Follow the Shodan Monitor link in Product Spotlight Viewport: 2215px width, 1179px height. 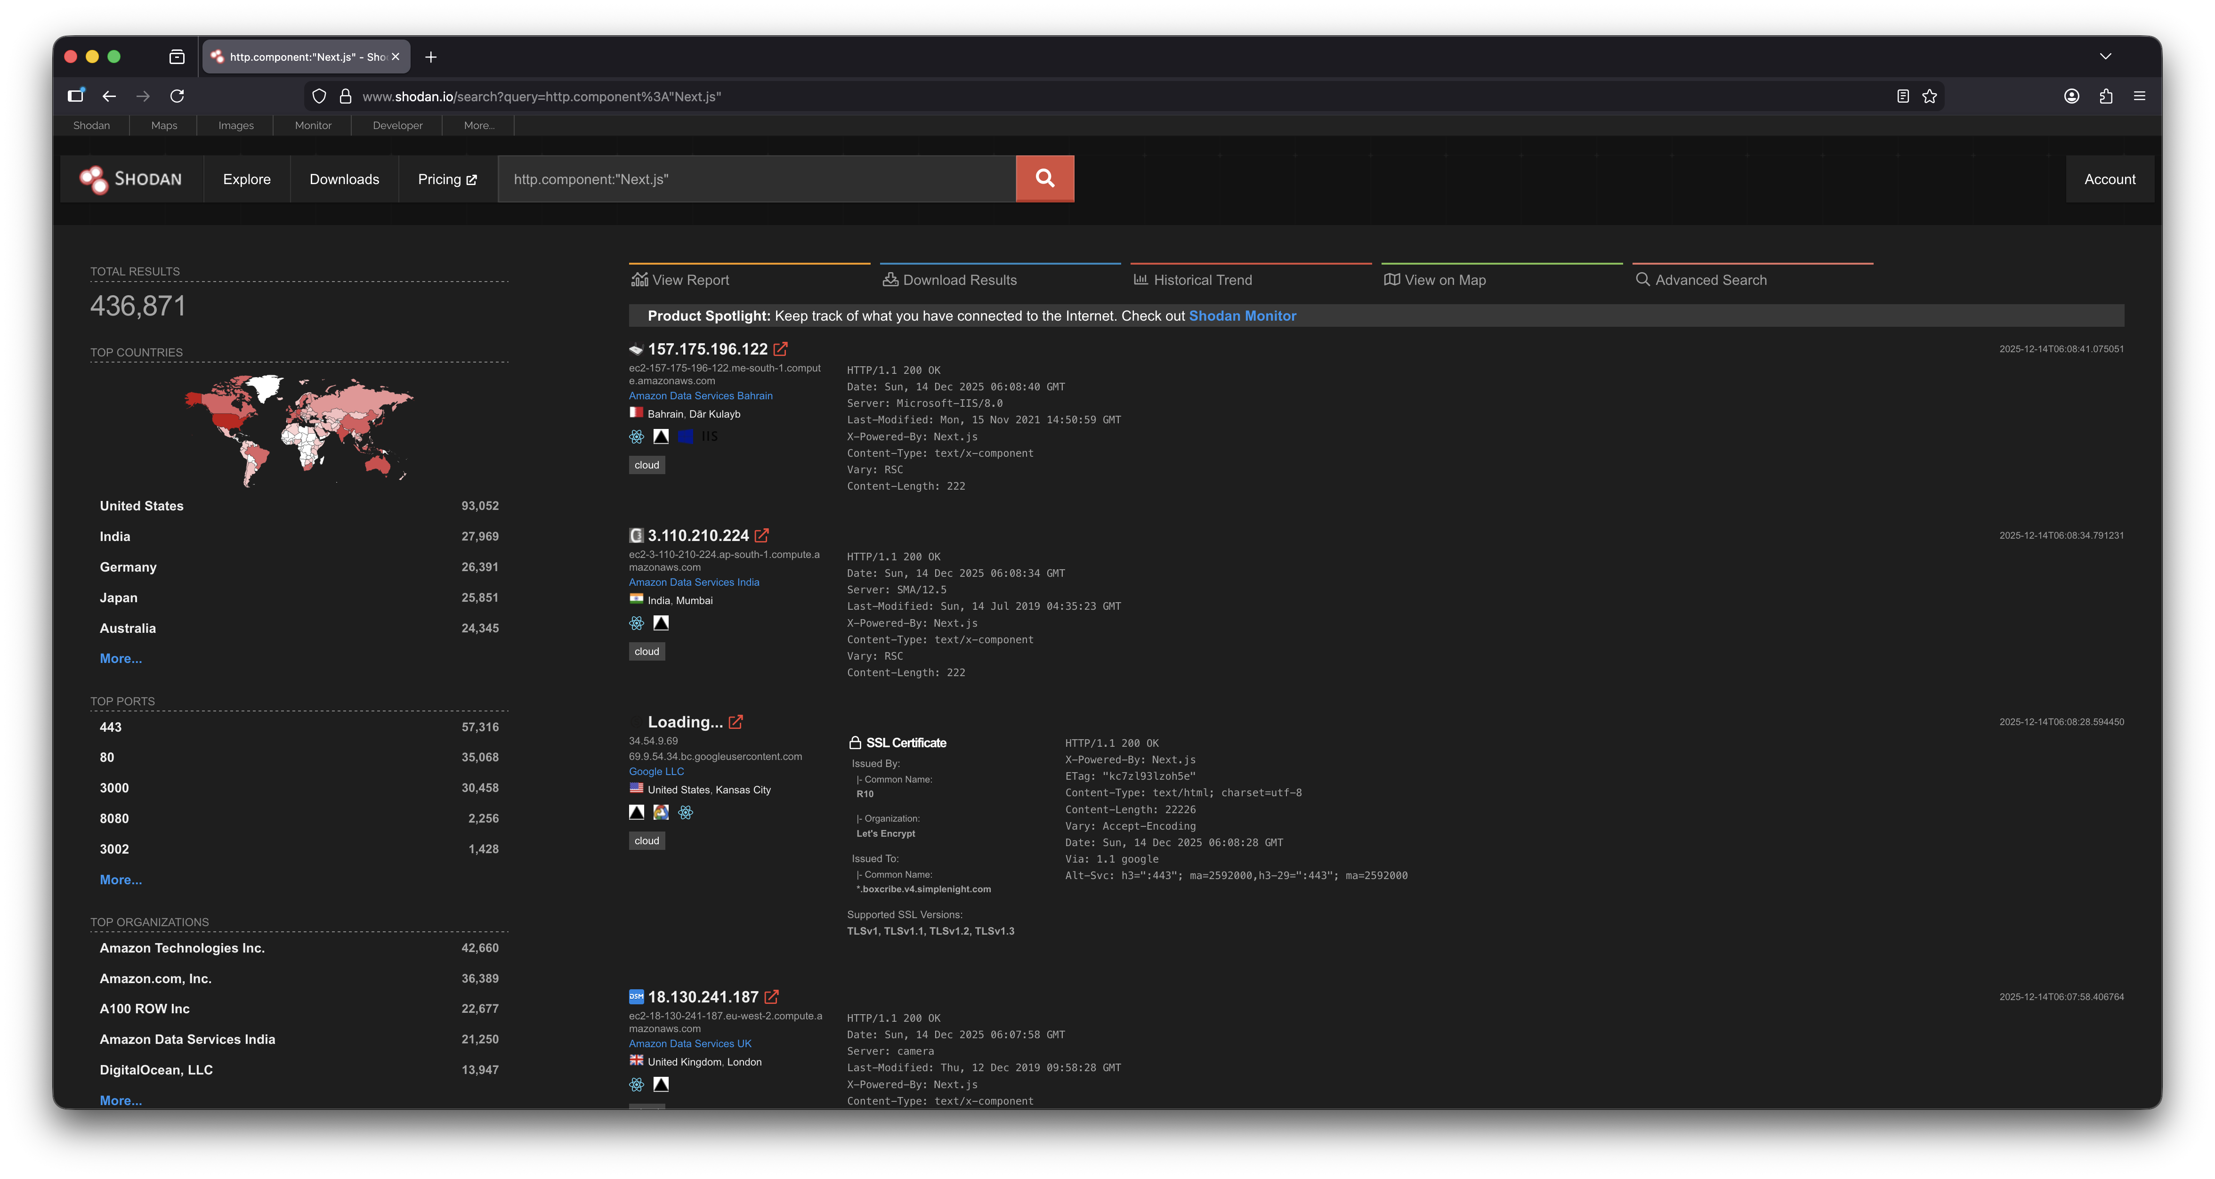click(x=1242, y=315)
